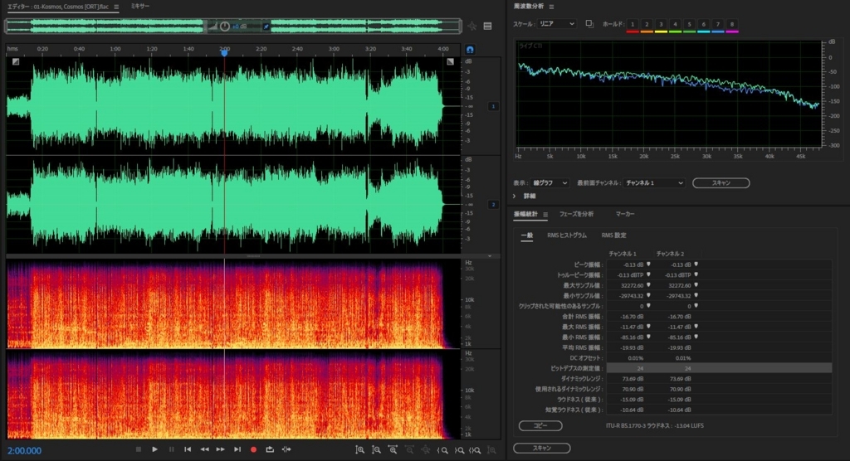Image resolution: width=850 pixels, height=461 pixels.
Task: Select the 振幅統計 tab
Action: [x=525, y=215]
